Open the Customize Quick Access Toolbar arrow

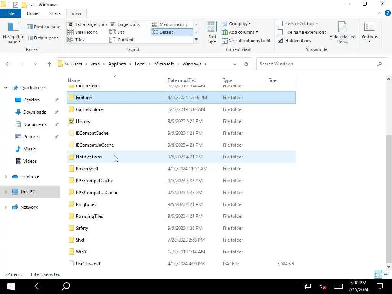click(x=31, y=5)
